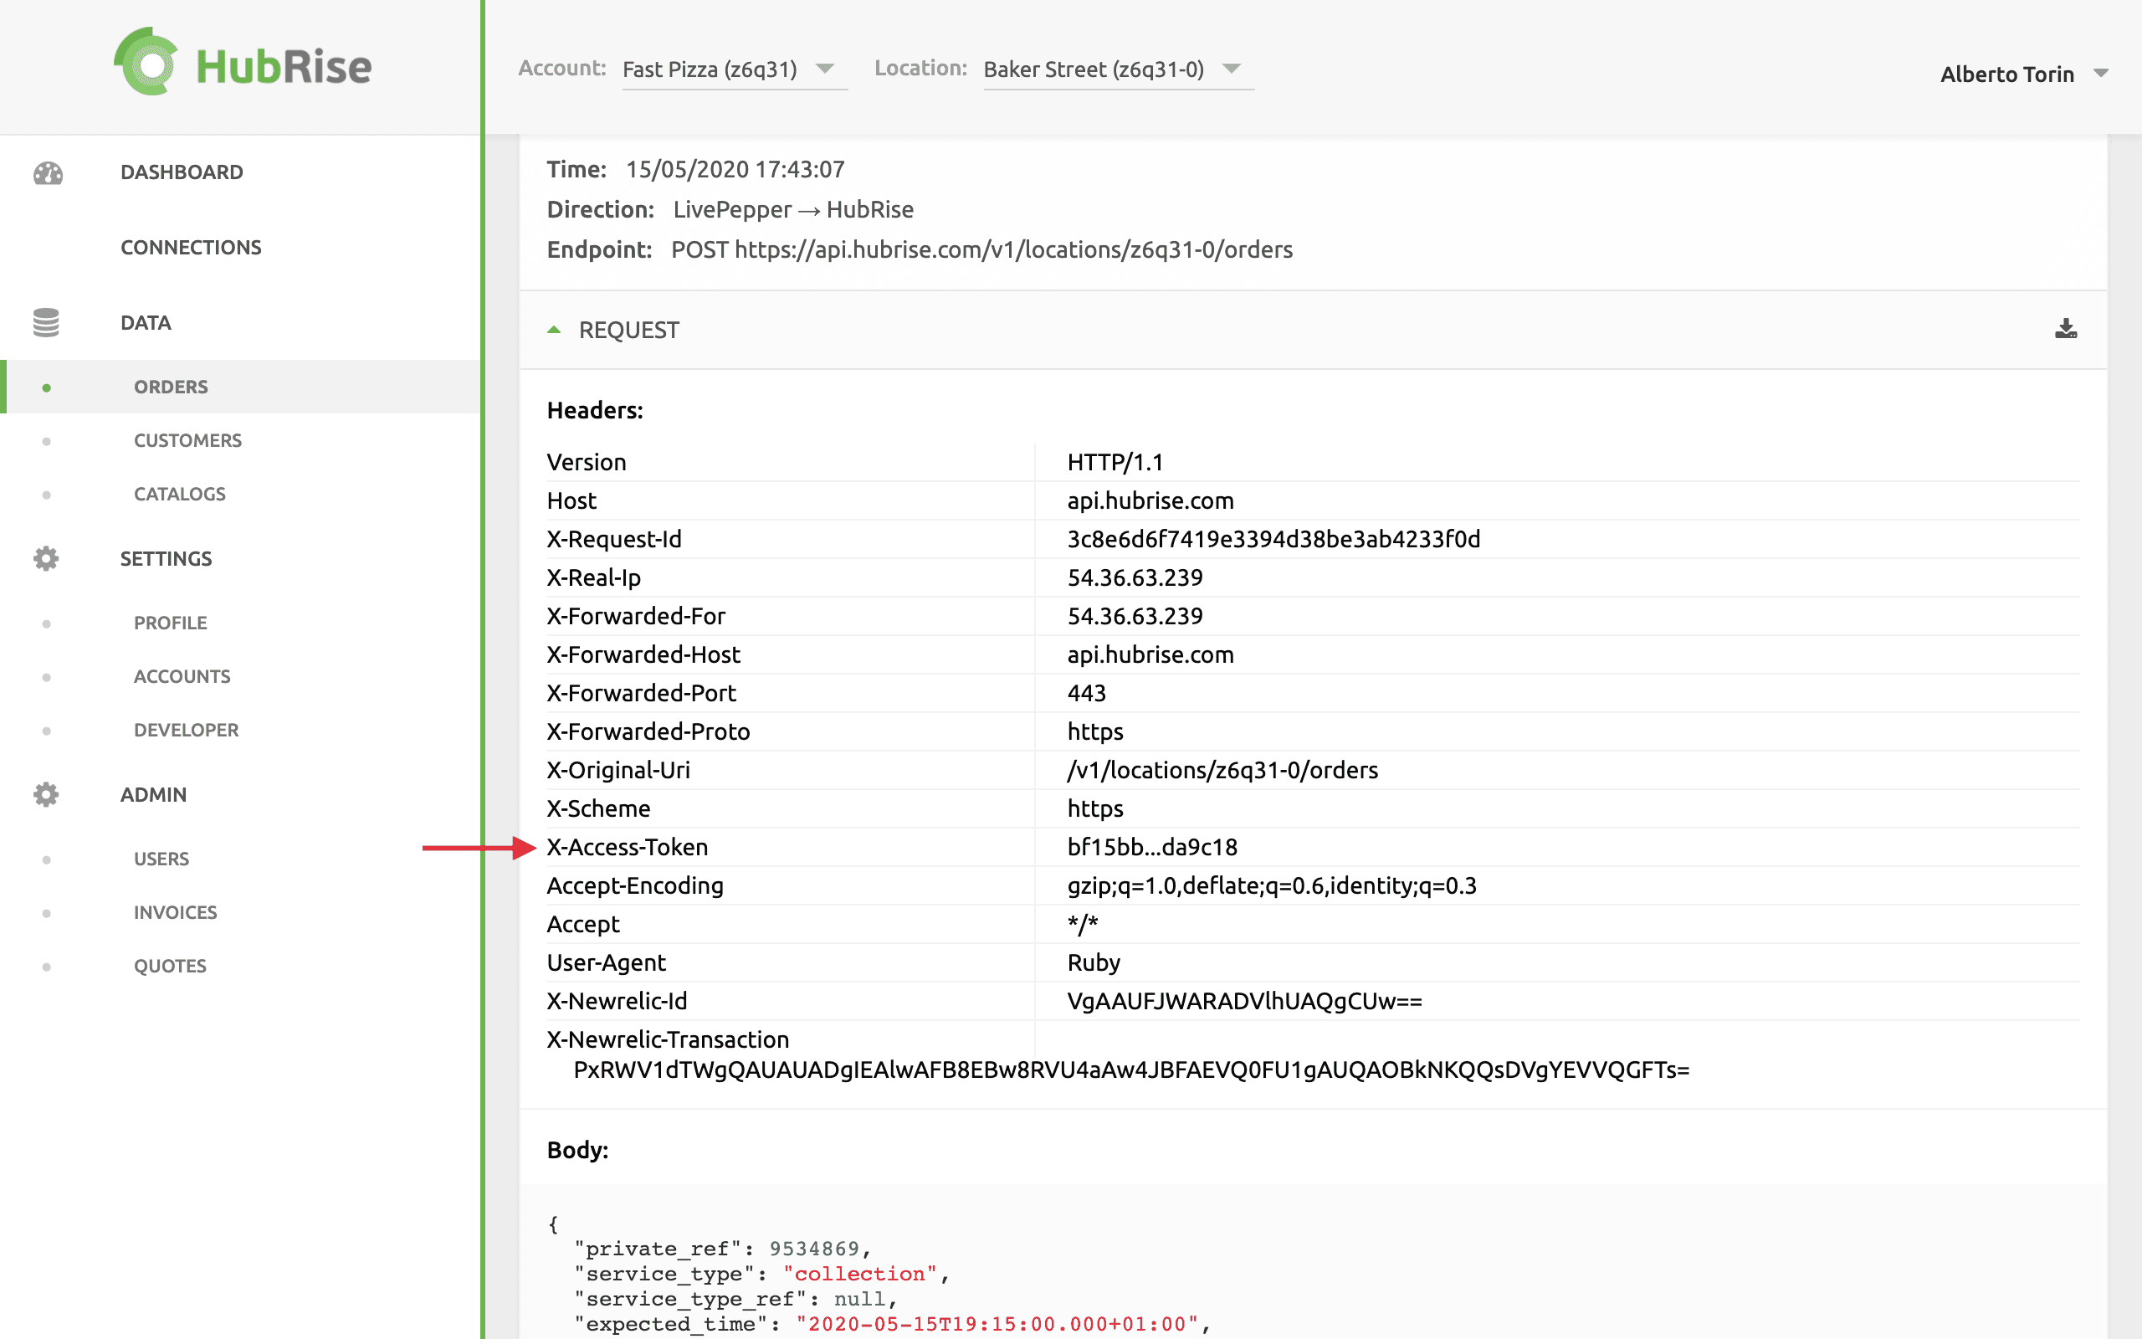Click the DEVELOPER settings link
Image resolution: width=2142 pixels, height=1339 pixels.
click(187, 728)
